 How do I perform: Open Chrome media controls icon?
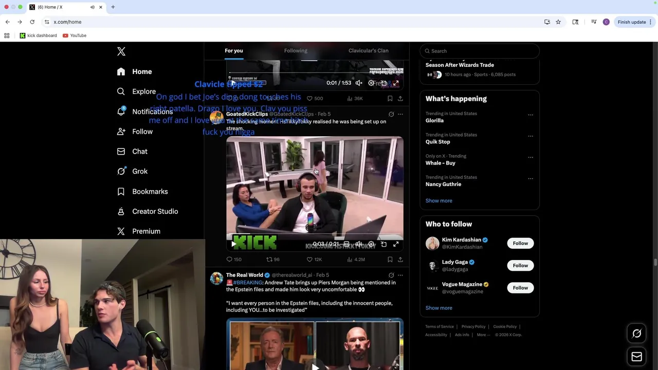click(594, 22)
